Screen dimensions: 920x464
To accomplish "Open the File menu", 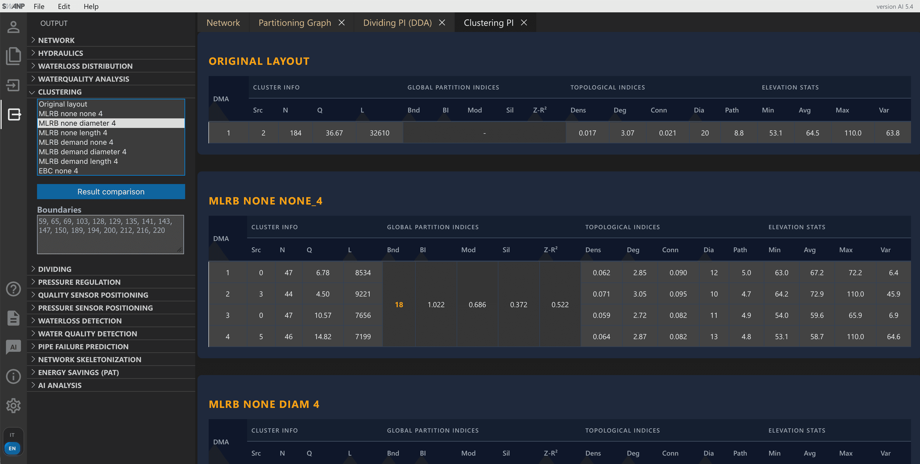I will 39,6.
